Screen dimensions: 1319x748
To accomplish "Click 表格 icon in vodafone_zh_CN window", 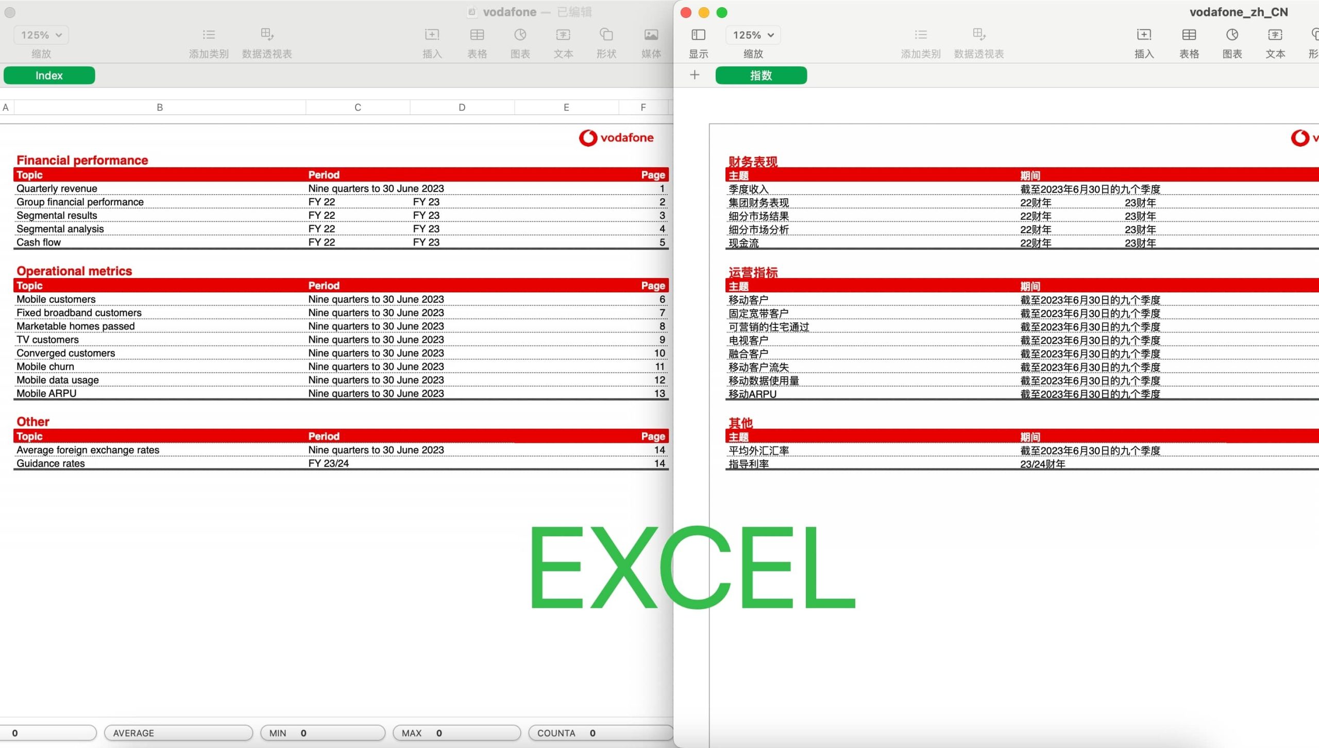I will point(1189,34).
